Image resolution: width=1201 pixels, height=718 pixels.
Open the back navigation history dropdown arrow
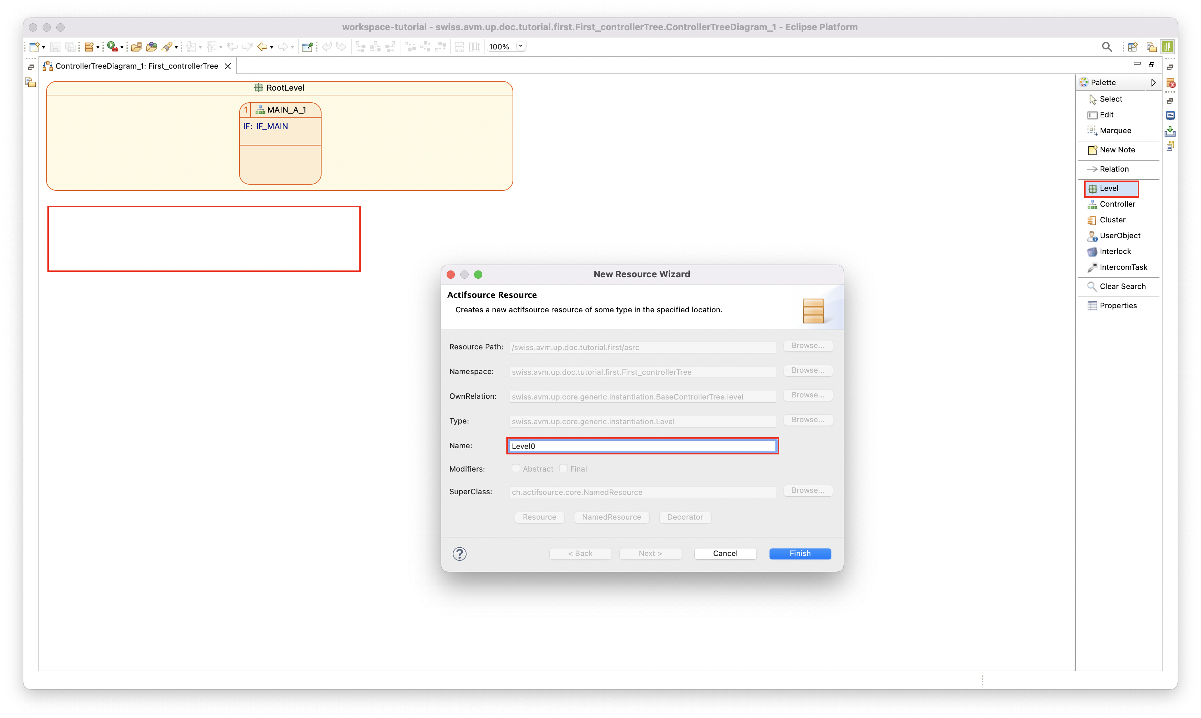[272, 47]
